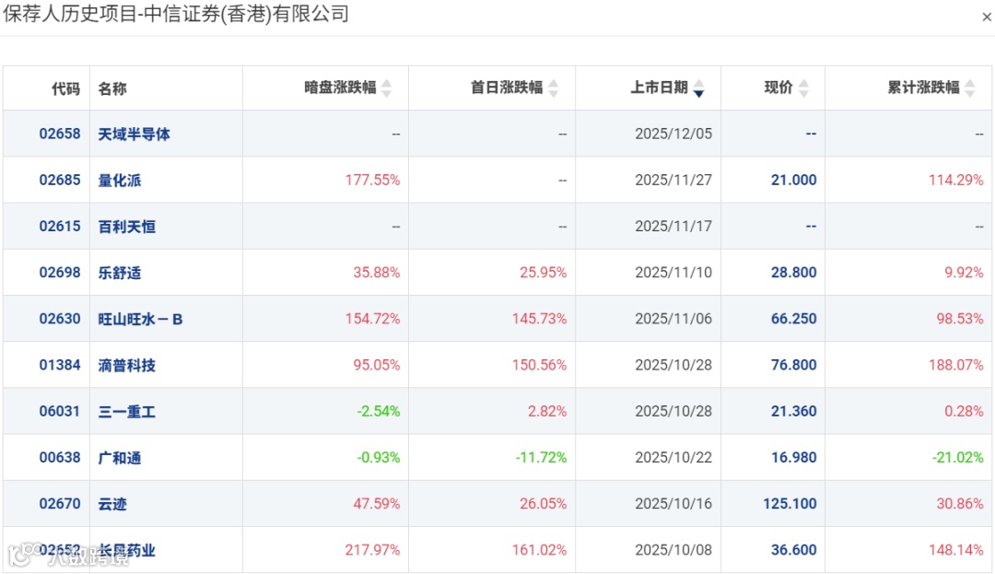Viewport: 995px width, 574px height.
Task: Open stock code 02670
Action: click(60, 504)
